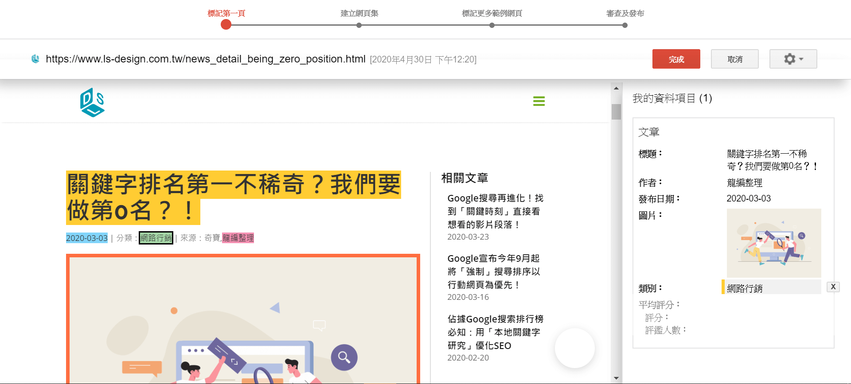Click the 標記第一頁 step label

pos(226,13)
